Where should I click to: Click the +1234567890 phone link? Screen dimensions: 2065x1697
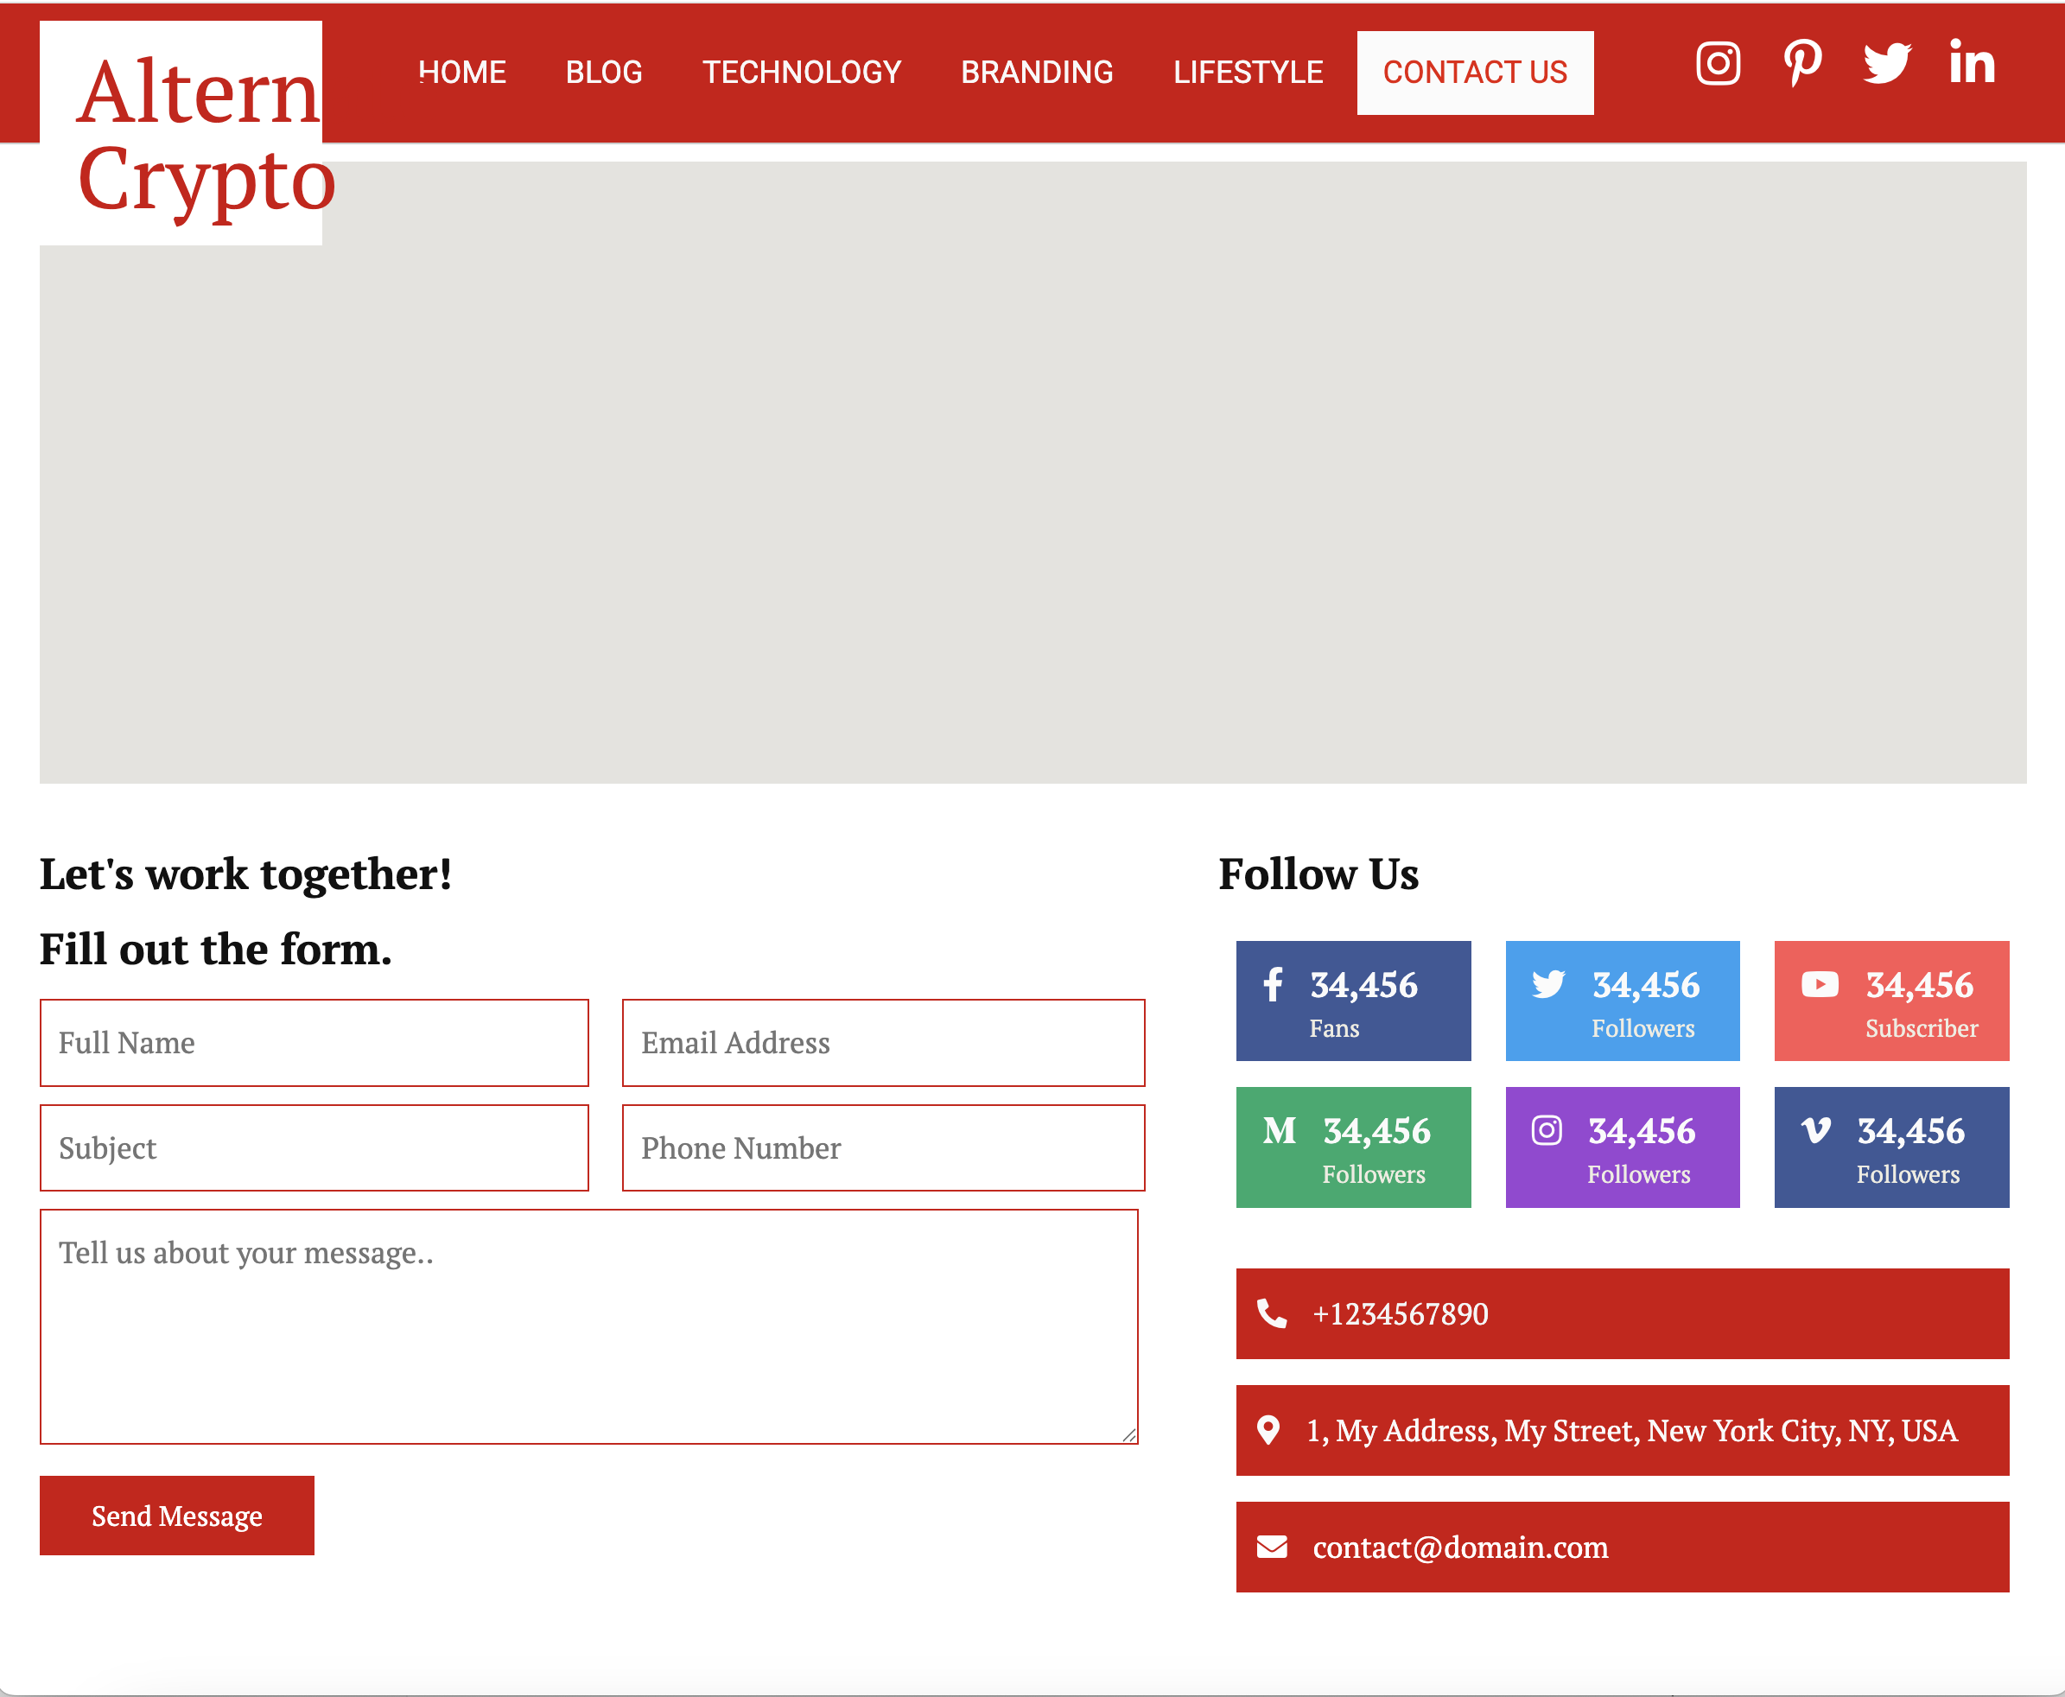(1400, 1314)
